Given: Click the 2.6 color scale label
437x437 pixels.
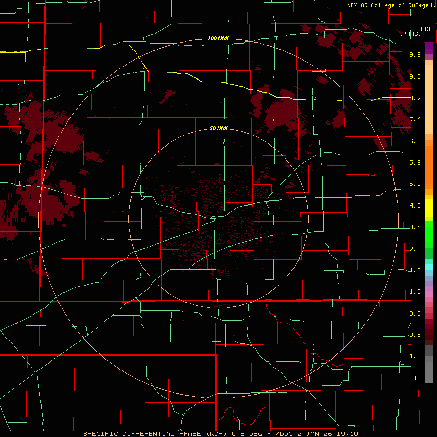Looking at the screenshot, I should pos(415,249).
